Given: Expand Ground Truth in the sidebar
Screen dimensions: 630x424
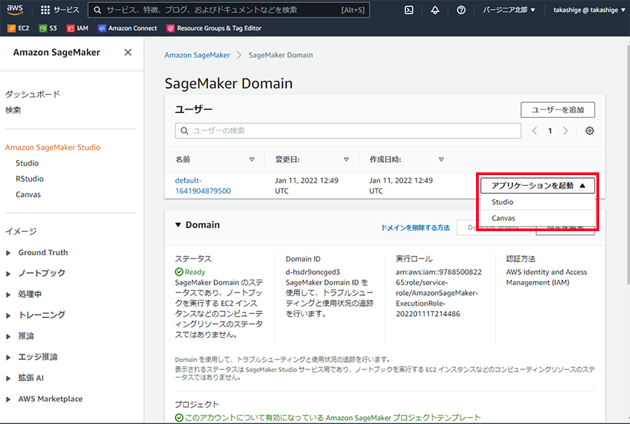Looking at the screenshot, I should pos(8,253).
